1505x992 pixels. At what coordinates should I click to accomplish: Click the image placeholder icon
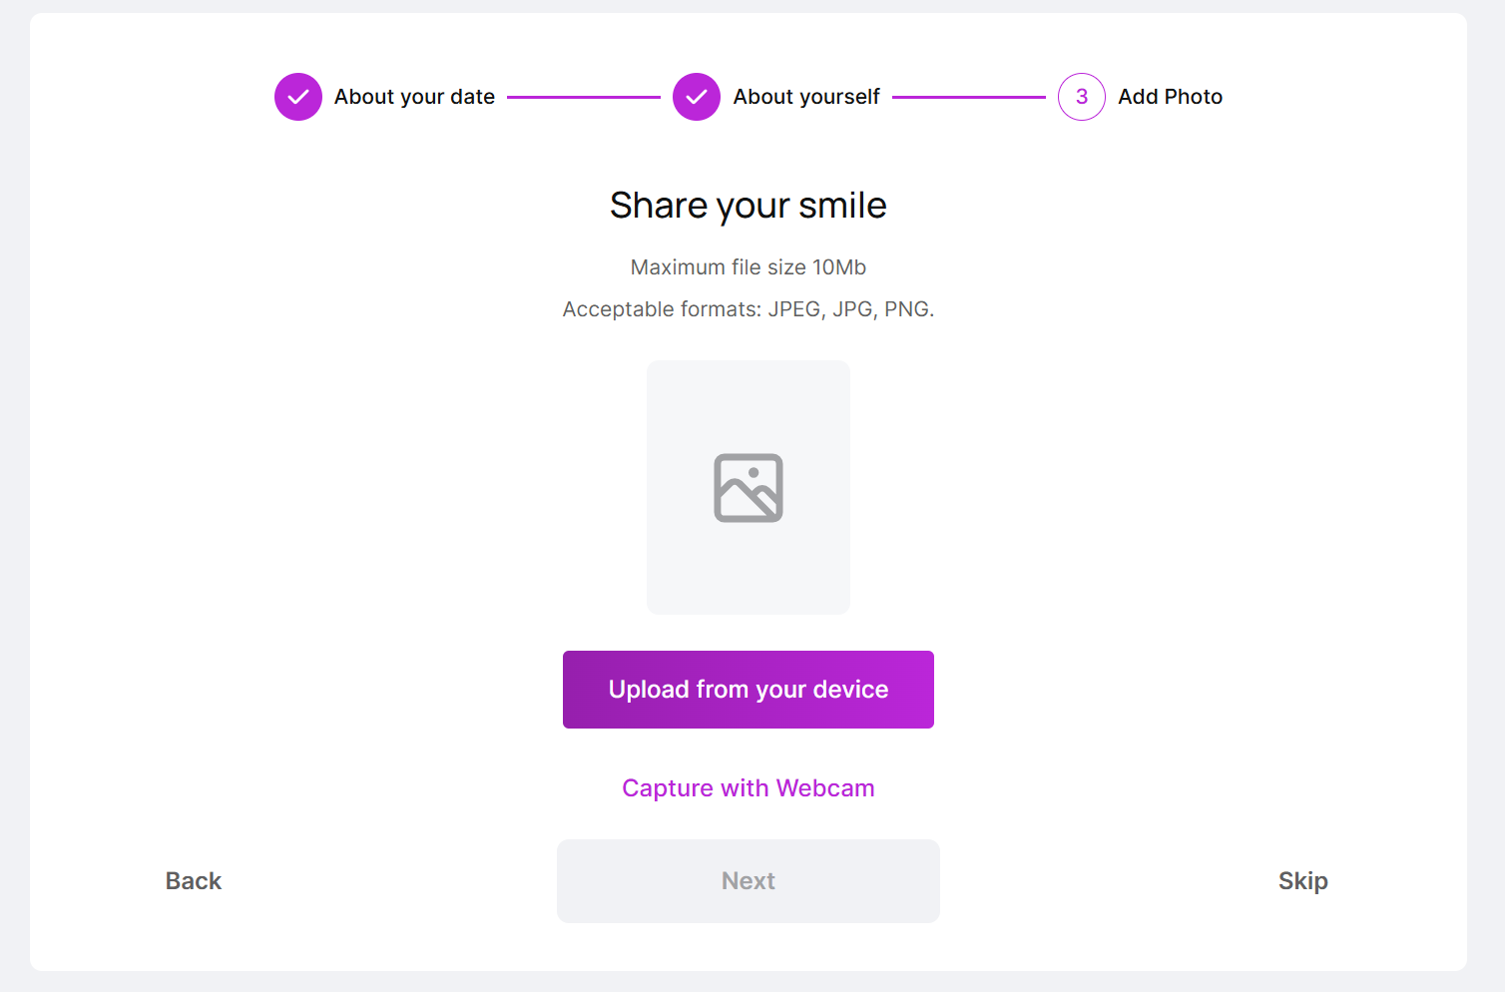click(x=749, y=488)
